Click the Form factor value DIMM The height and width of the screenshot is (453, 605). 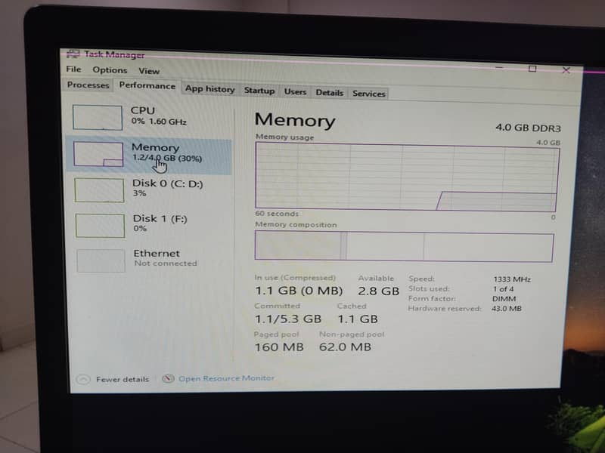coord(504,299)
